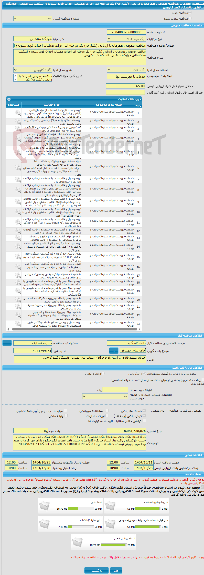The width and height of the screenshot is (204, 575).
Task: Click the شماره مناقصه field 2004000286000008
Action: [126, 32]
